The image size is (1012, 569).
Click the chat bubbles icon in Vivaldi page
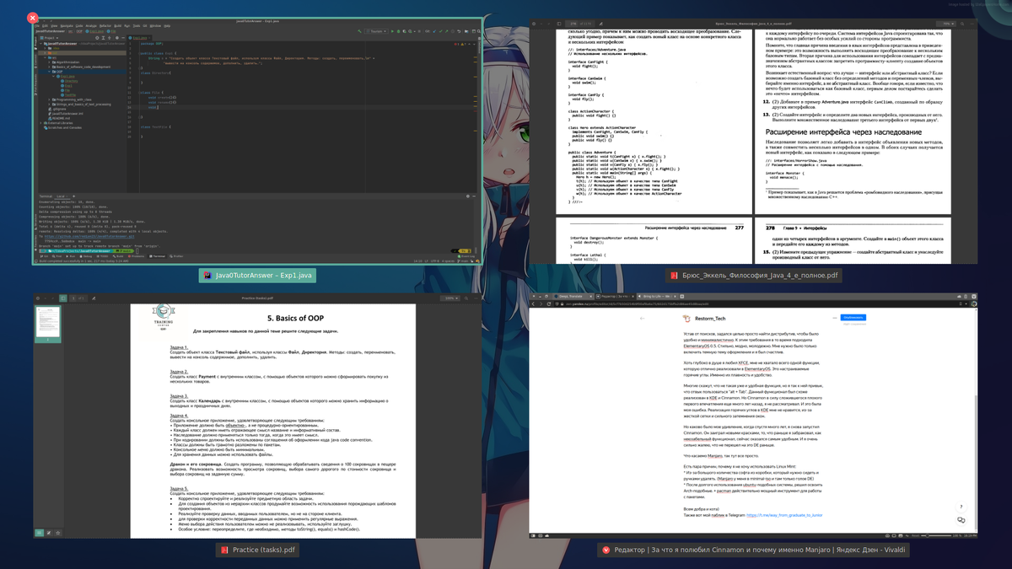pos(961,520)
